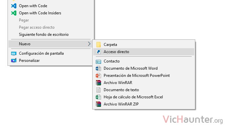Click the WinRAR ZIP archive icon
The image size is (226, 126).
[x=98, y=104]
